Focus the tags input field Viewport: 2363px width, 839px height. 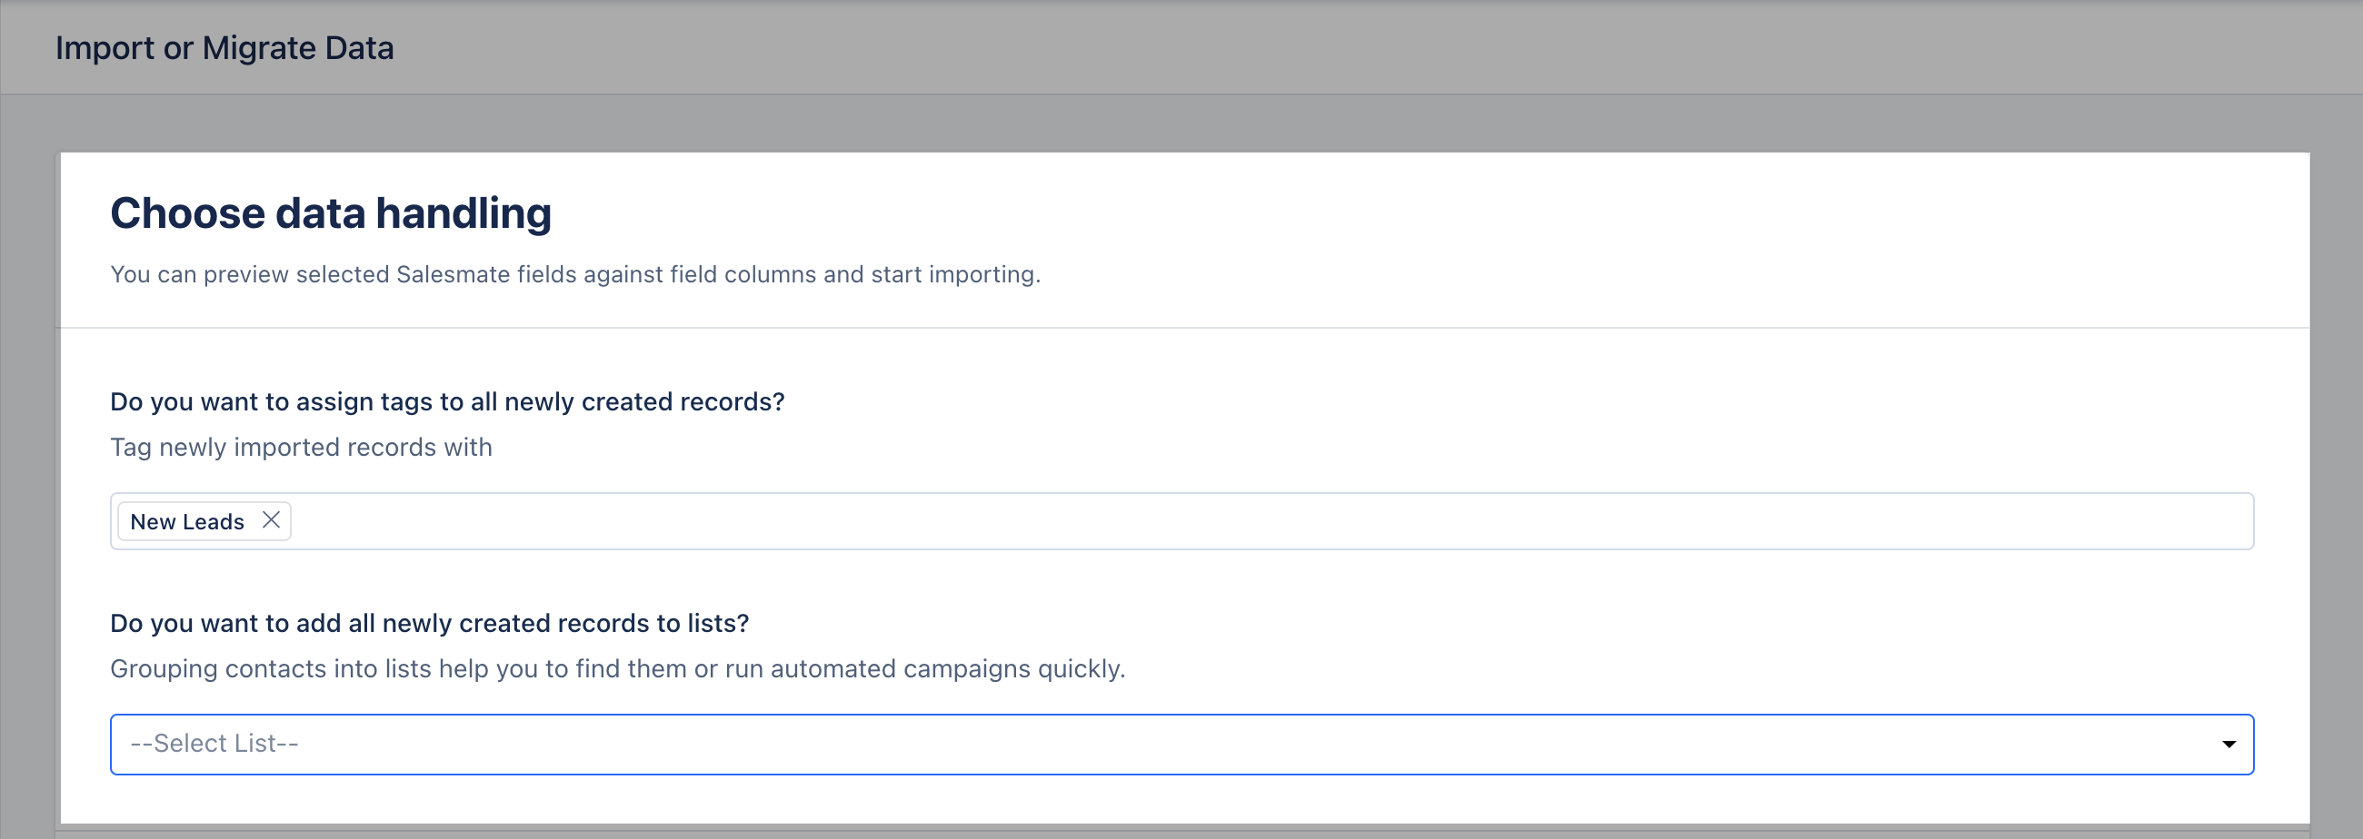pos(1266,522)
